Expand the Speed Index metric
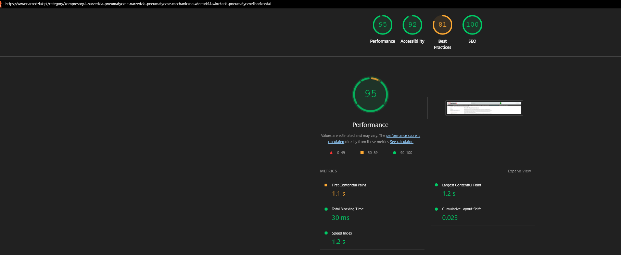 click(372, 238)
